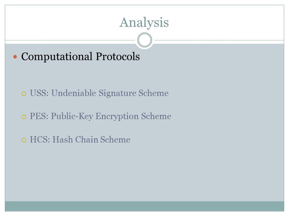Click the red bullet beside Computational Protocols

[x=15, y=57]
